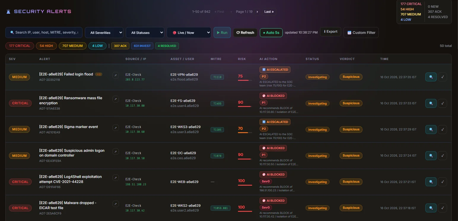Click the checkmark icon in the Sigma marker row
The height and width of the screenshot is (221, 458).
pos(443,129)
